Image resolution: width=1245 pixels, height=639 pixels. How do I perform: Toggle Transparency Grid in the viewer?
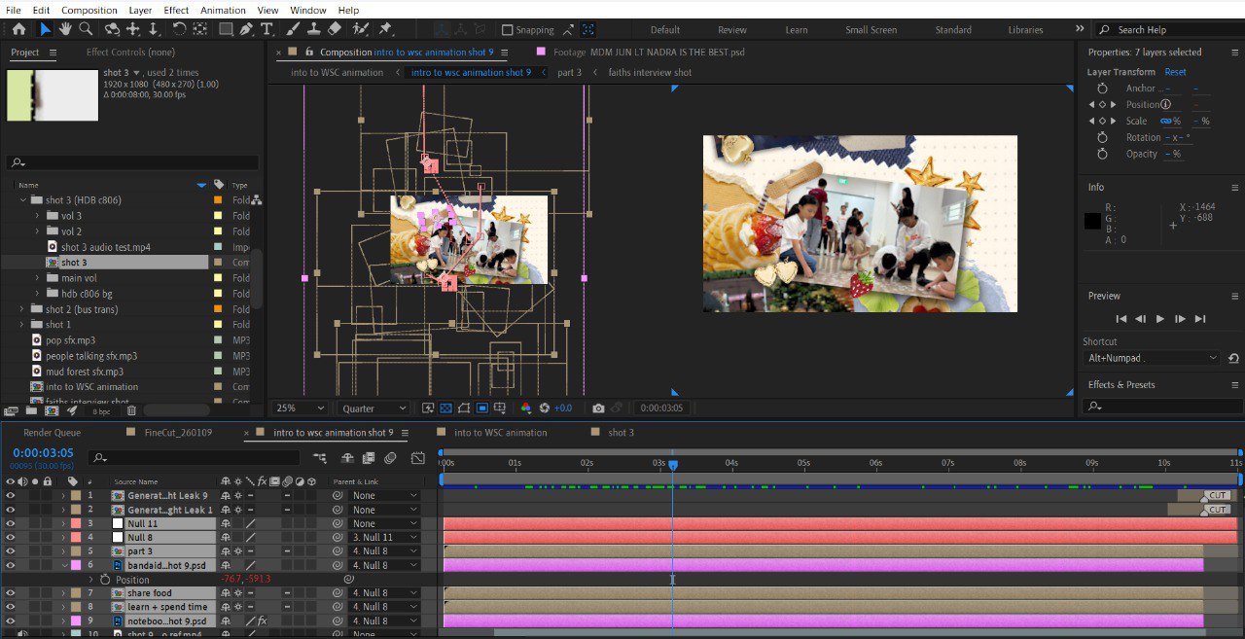click(445, 408)
